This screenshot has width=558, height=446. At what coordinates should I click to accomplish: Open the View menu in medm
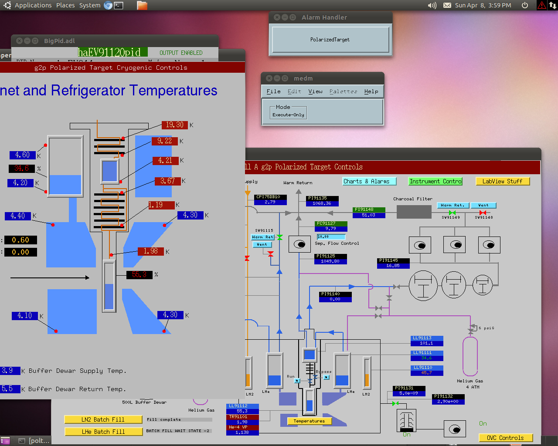point(316,91)
